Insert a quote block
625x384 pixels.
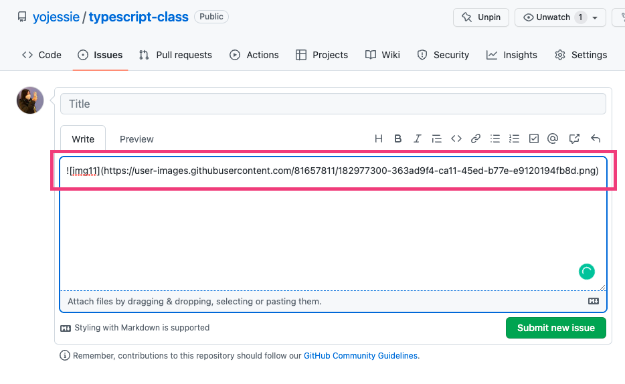point(436,138)
